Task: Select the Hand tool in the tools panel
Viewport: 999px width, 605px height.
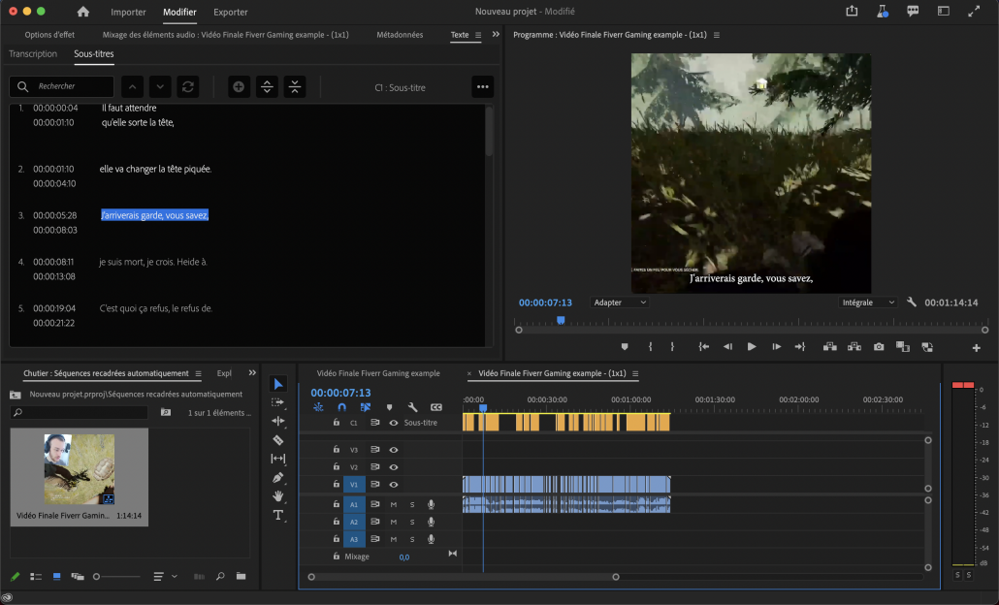Action: [278, 496]
